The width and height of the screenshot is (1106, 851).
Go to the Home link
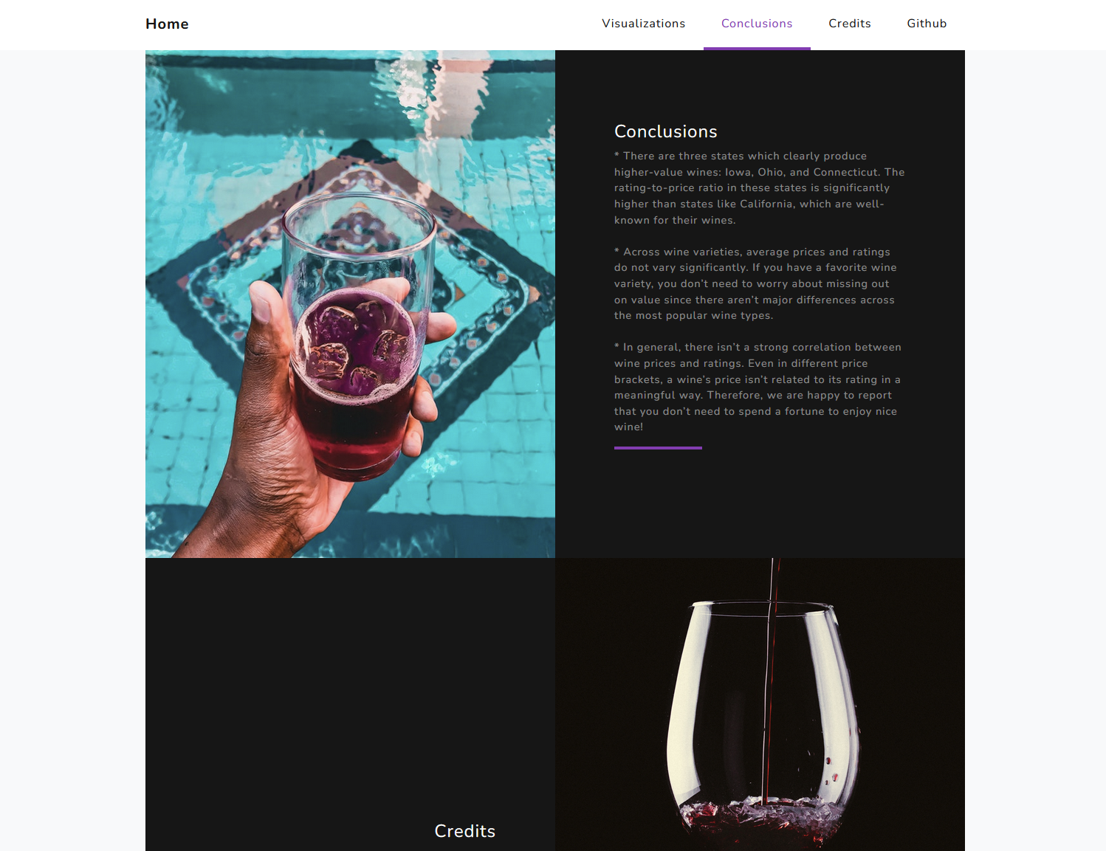[167, 24]
